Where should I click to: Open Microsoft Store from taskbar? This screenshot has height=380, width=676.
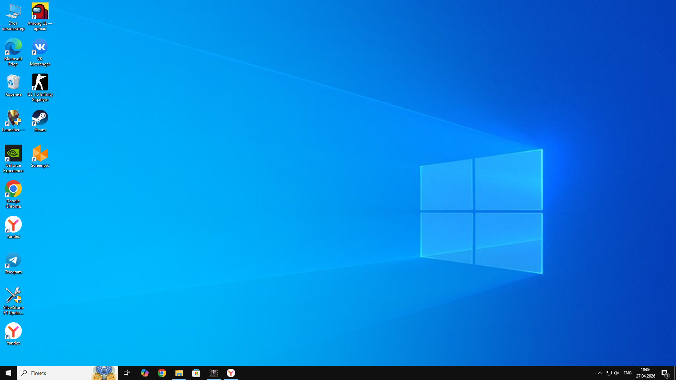tap(196, 373)
